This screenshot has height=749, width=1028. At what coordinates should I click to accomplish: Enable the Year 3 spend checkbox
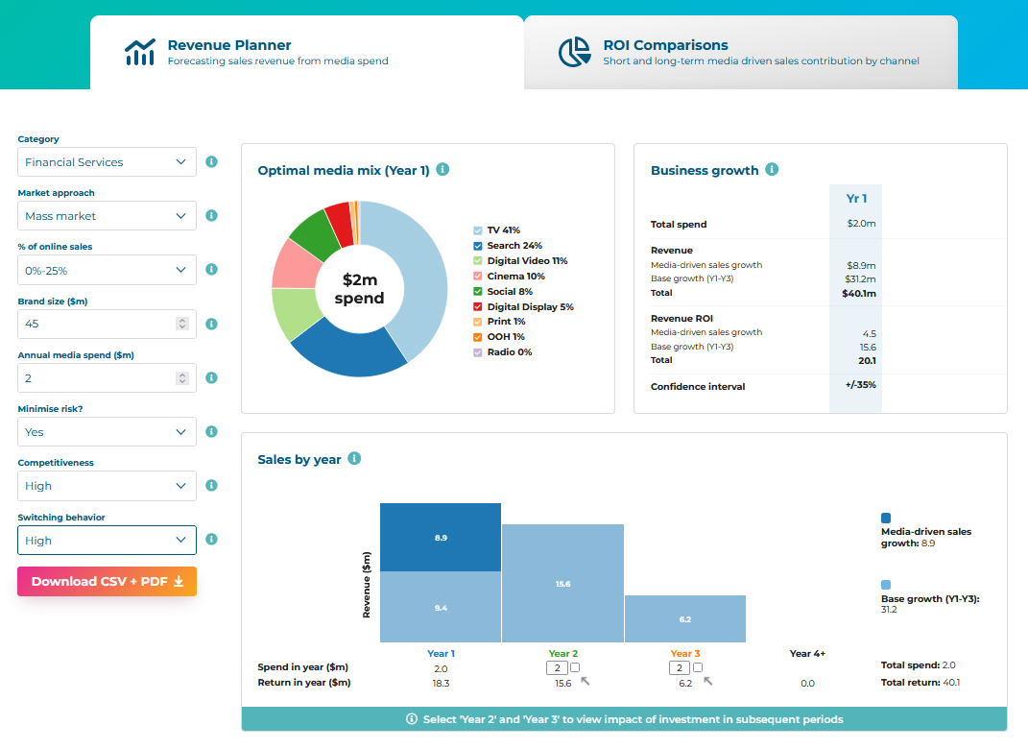[698, 667]
